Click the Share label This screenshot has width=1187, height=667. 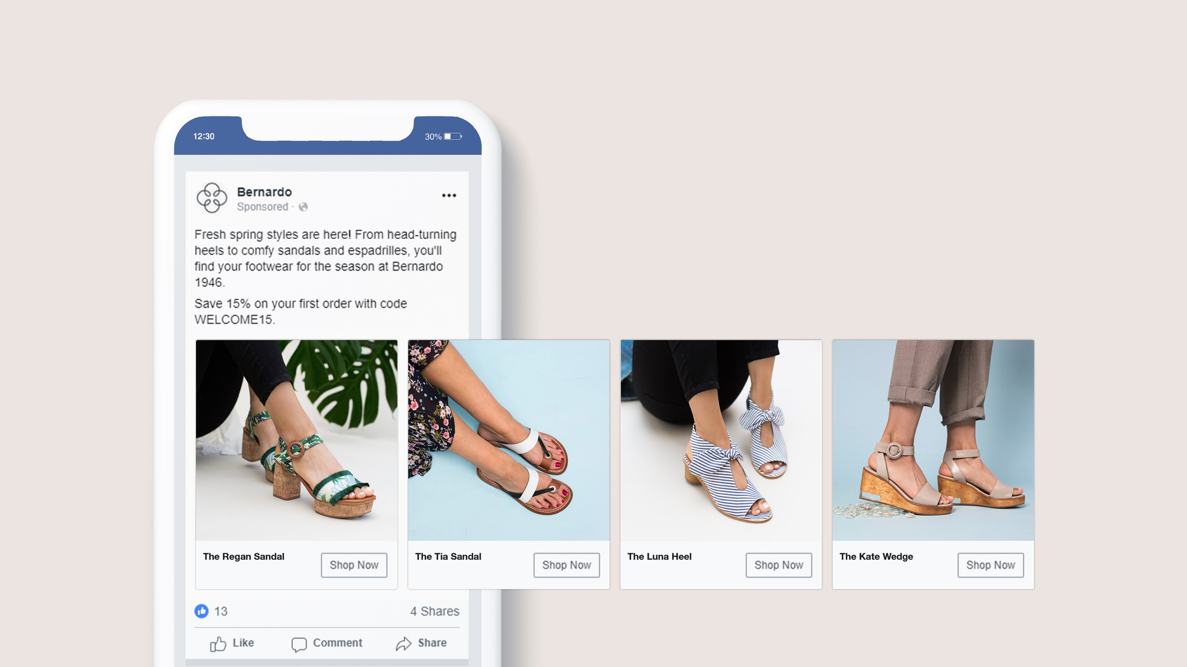pos(432,643)
